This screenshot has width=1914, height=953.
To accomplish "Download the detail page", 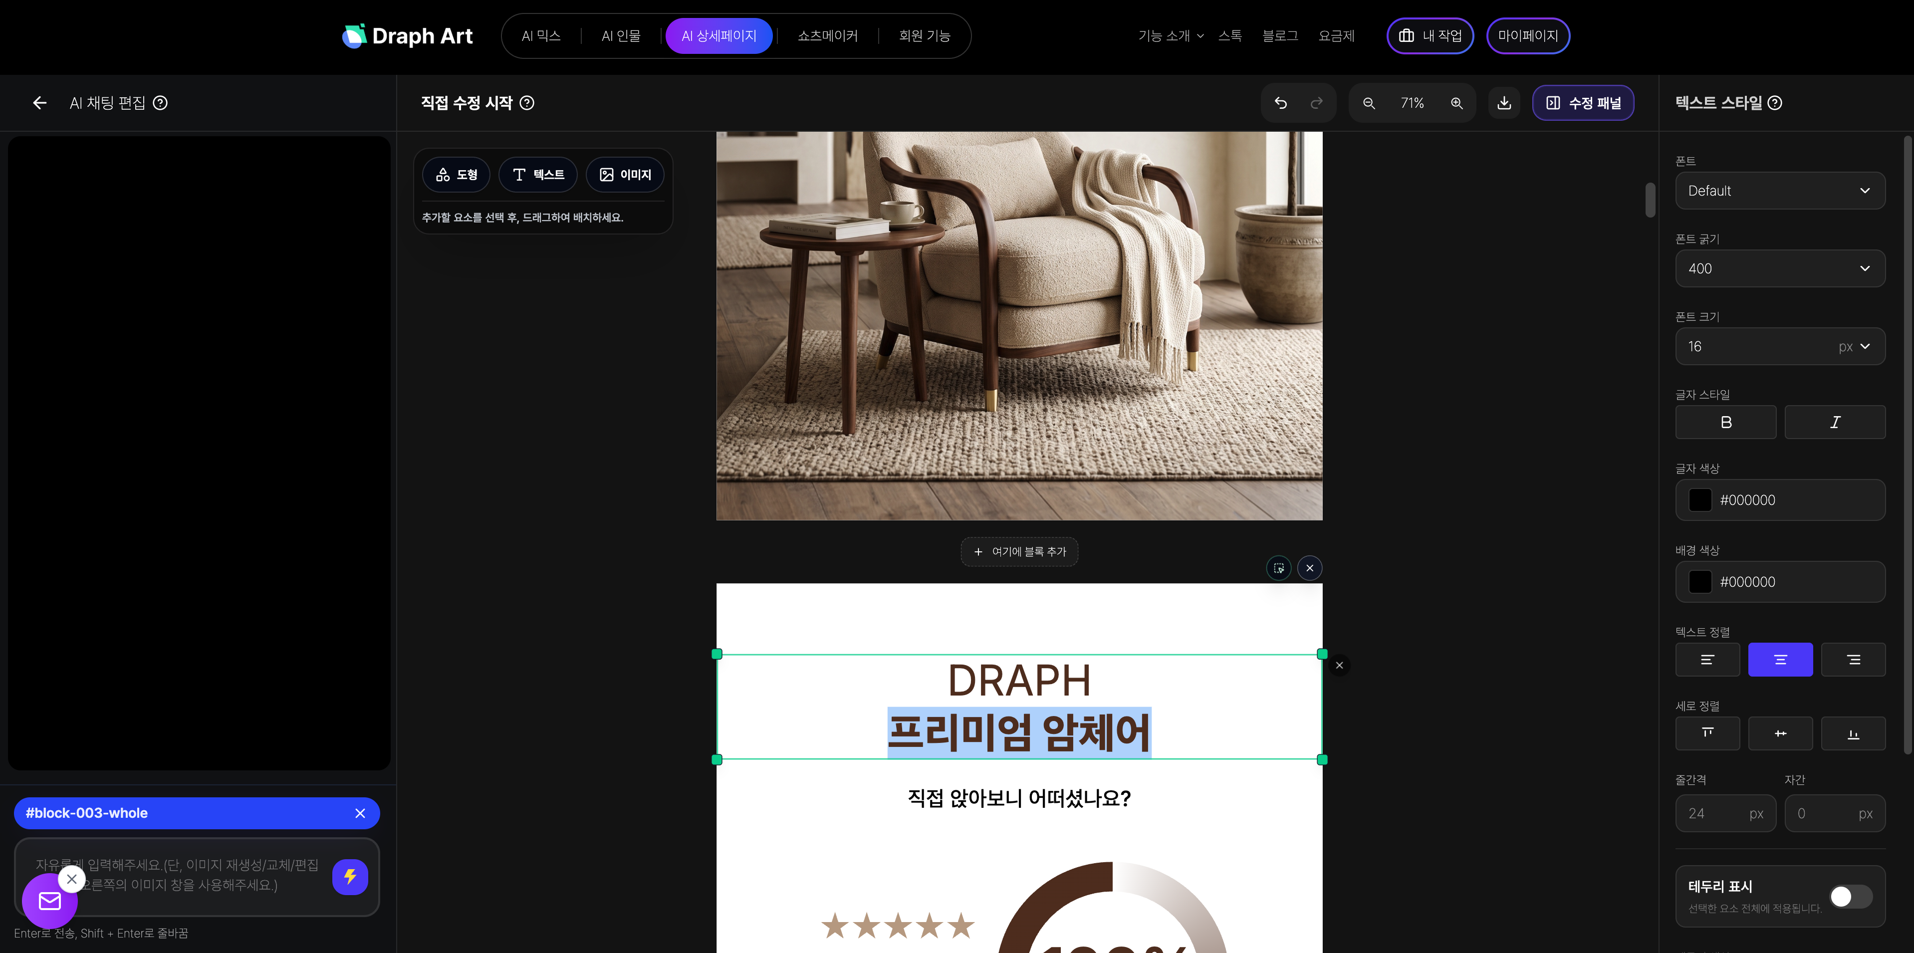I will (x=1504, y=103).
